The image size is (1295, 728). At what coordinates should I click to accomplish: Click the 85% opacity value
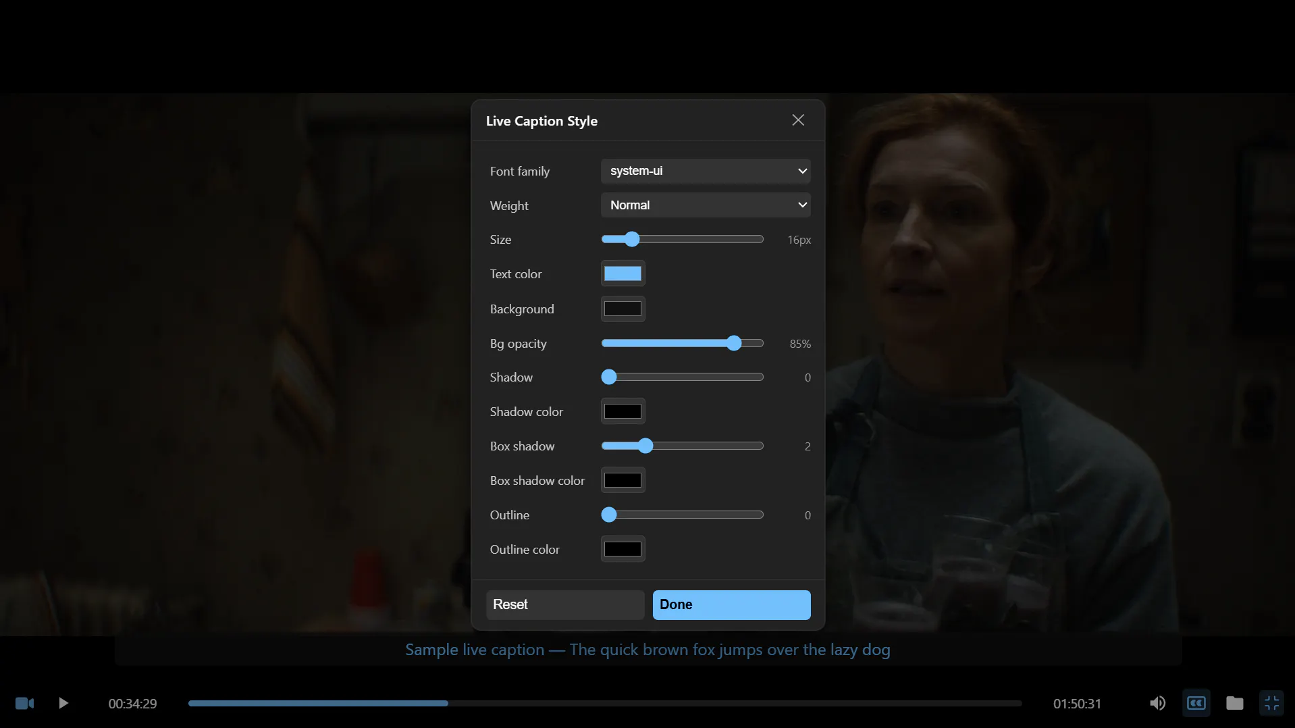pyautogui.click(x=800, y=344)
